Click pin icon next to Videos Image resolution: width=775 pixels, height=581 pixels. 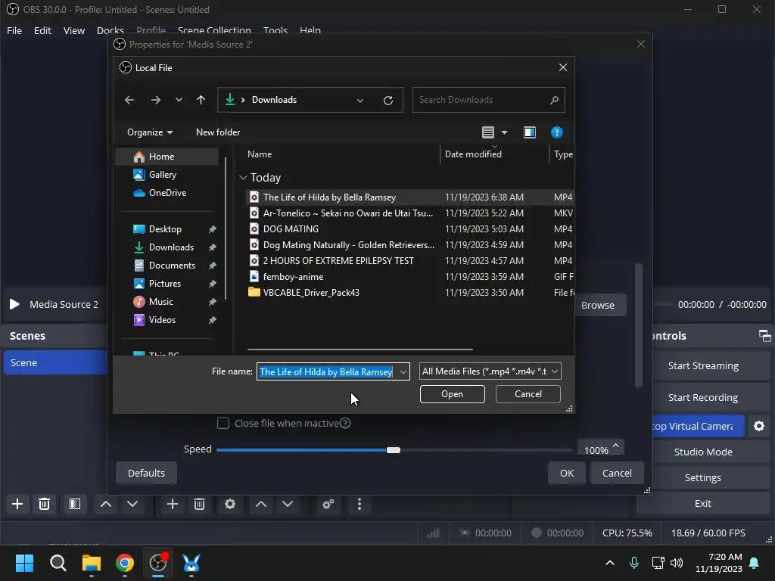[x=212, y=320]
